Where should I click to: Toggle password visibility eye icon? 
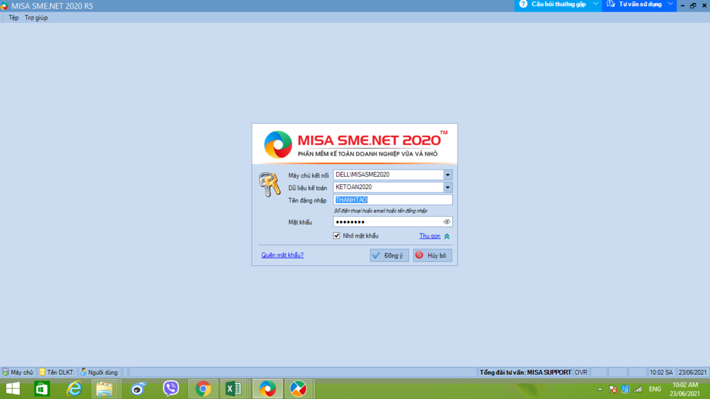tap(447, 222)
